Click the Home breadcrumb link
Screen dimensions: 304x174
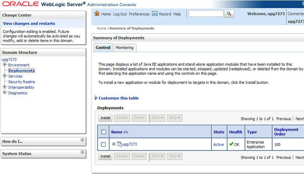tap(101, 28)
